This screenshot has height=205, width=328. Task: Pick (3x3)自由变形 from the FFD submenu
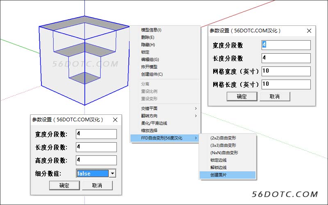click(224, 145)
